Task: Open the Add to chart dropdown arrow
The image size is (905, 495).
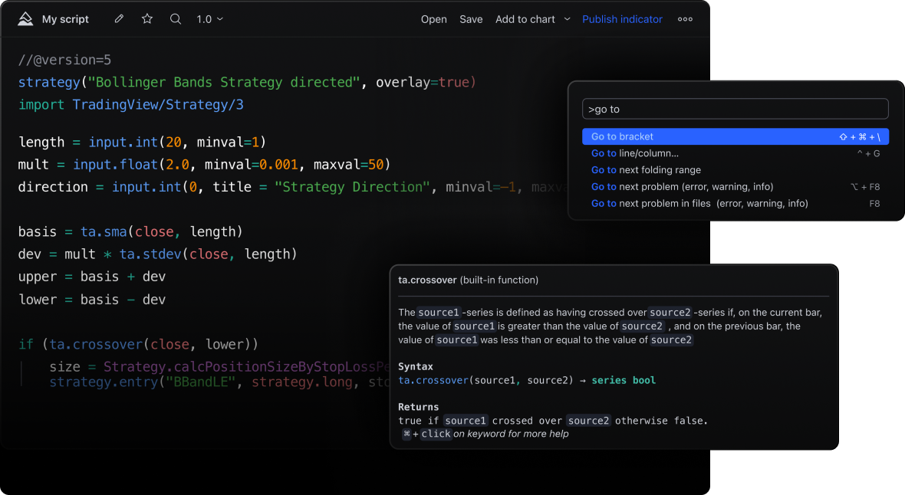Action: (568, 19)
